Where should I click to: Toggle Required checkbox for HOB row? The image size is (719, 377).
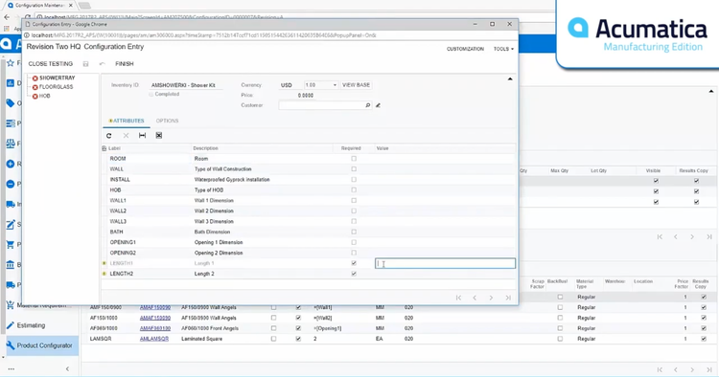coord(354,189)
